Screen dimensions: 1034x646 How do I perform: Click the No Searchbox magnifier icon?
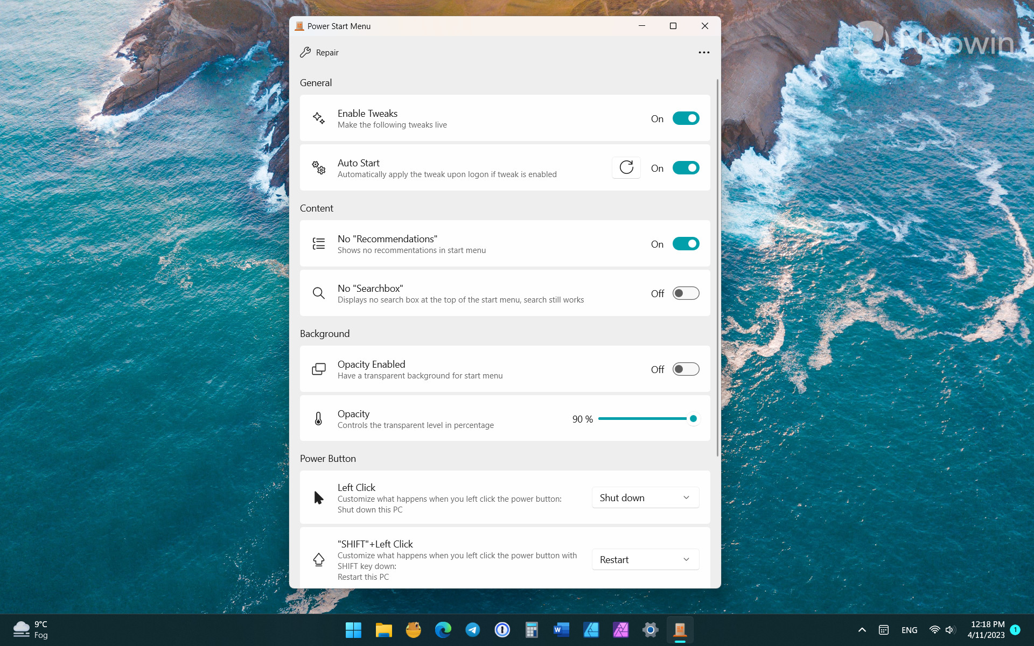(319, 292)
